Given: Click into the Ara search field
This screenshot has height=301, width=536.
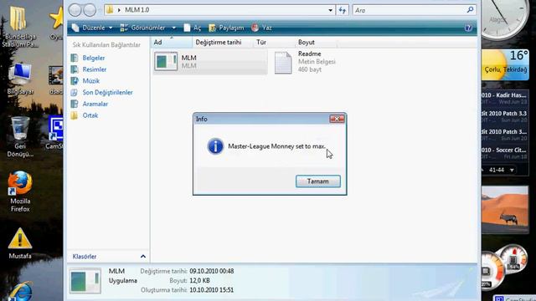Looking at the screenshot, I should [409, 10].
